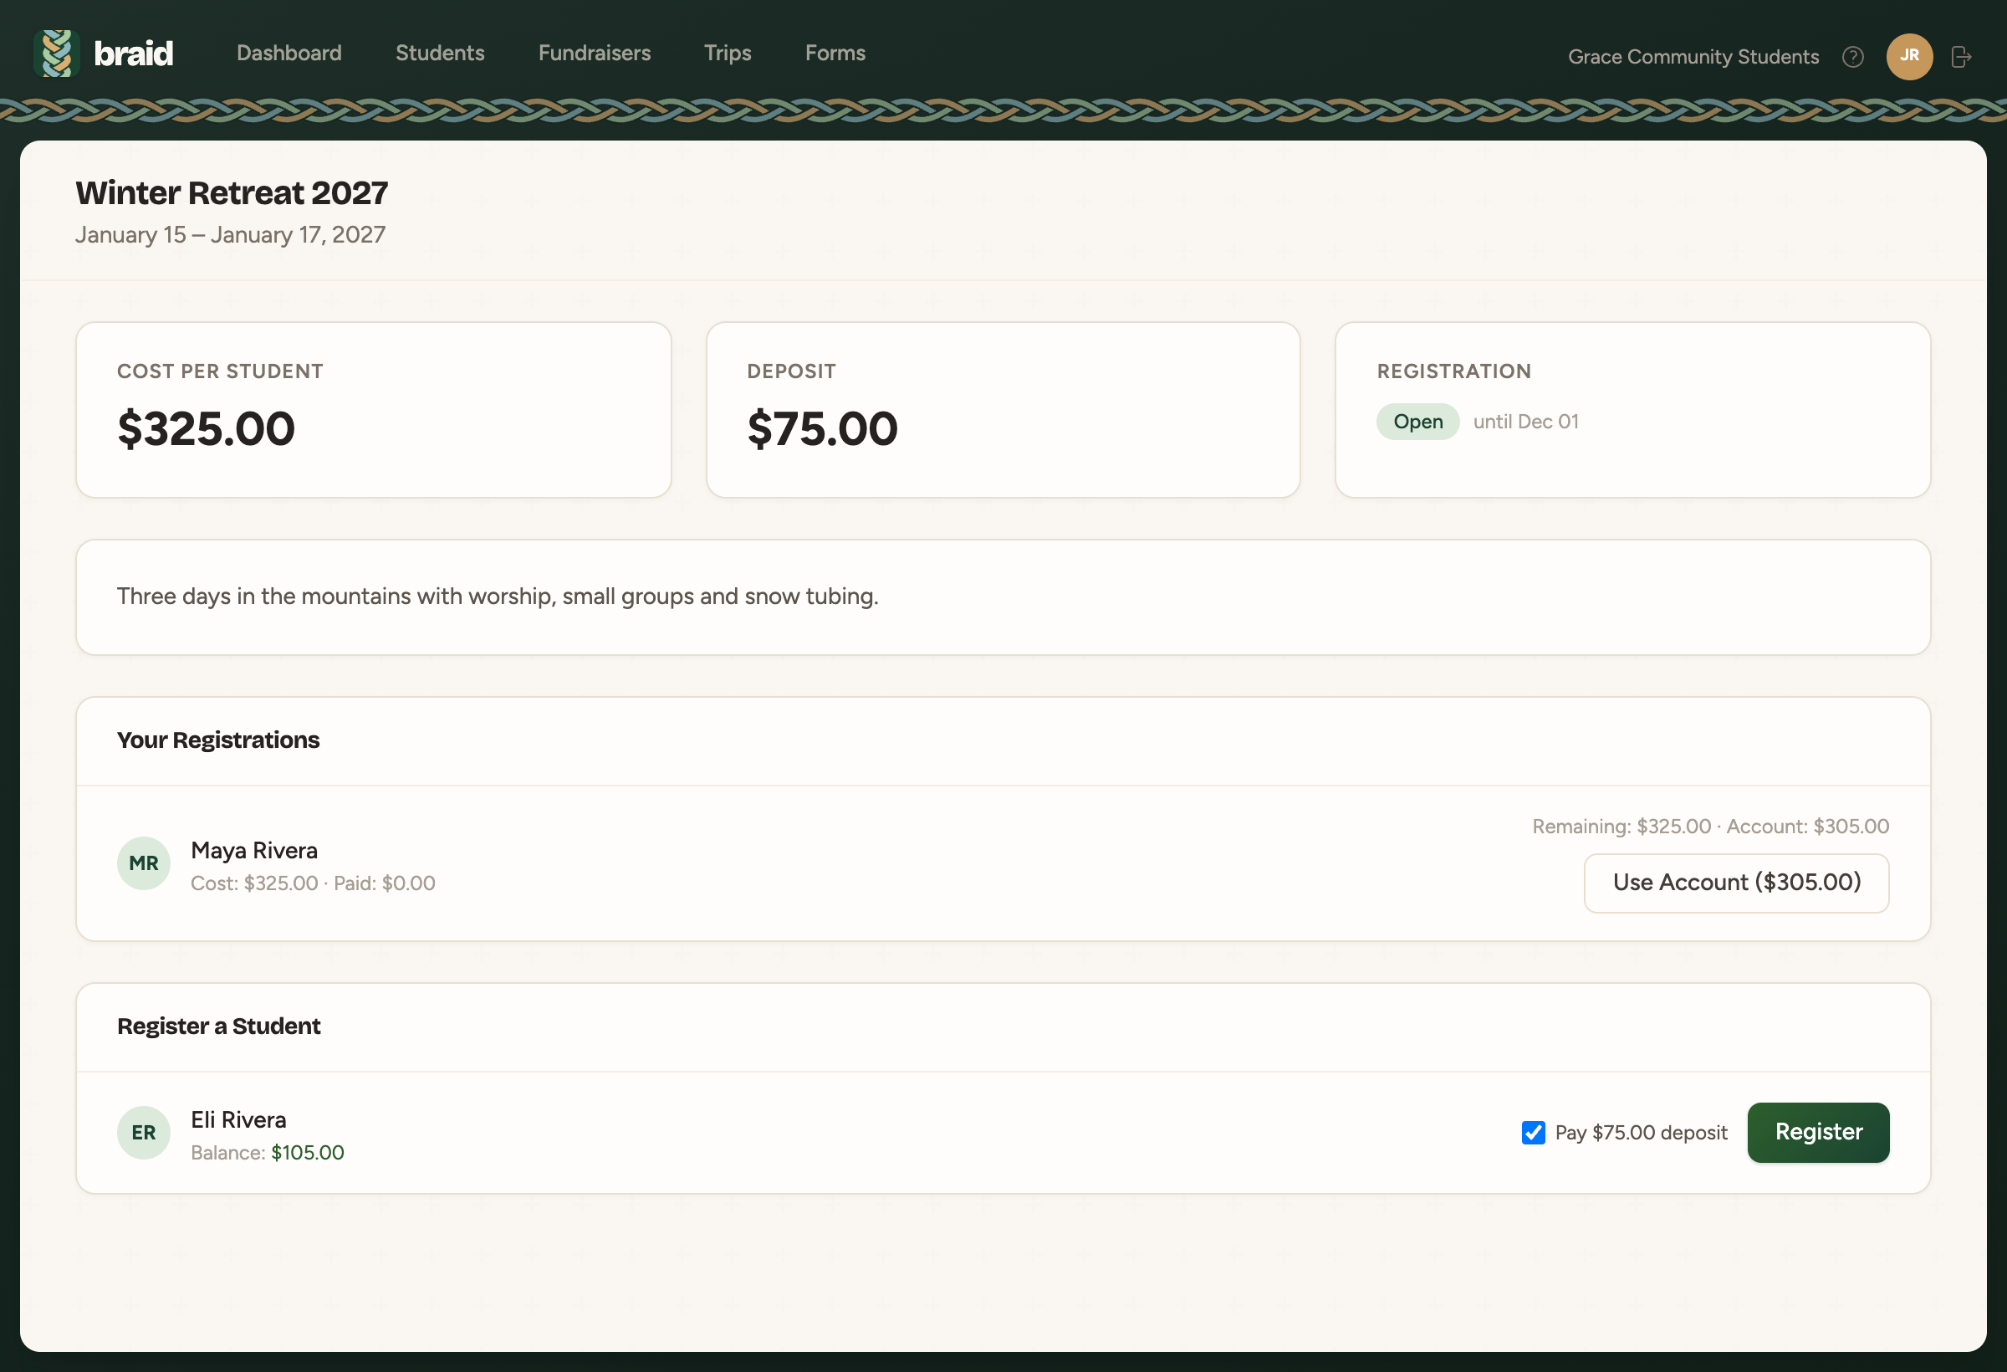The image size is (2007, 1372).
Task: Open the Fundraisers nav item
Action: click(x=594, y=54)
